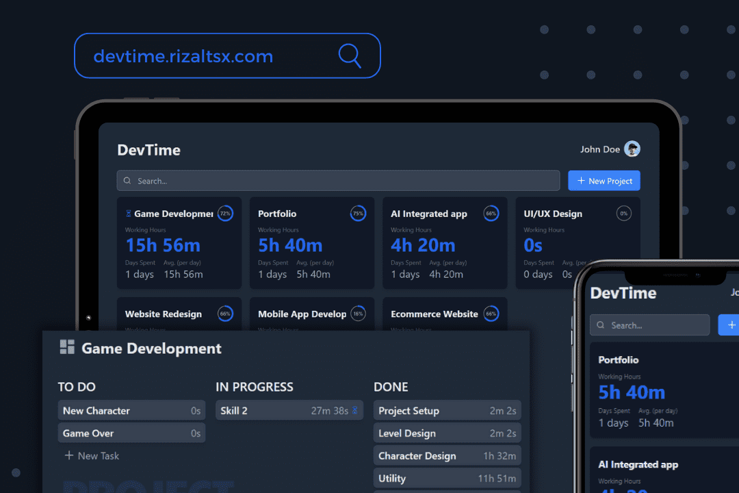Select the TO DO column header
The width and height of the screenshot is (739, 493).
tap(77, 387)
